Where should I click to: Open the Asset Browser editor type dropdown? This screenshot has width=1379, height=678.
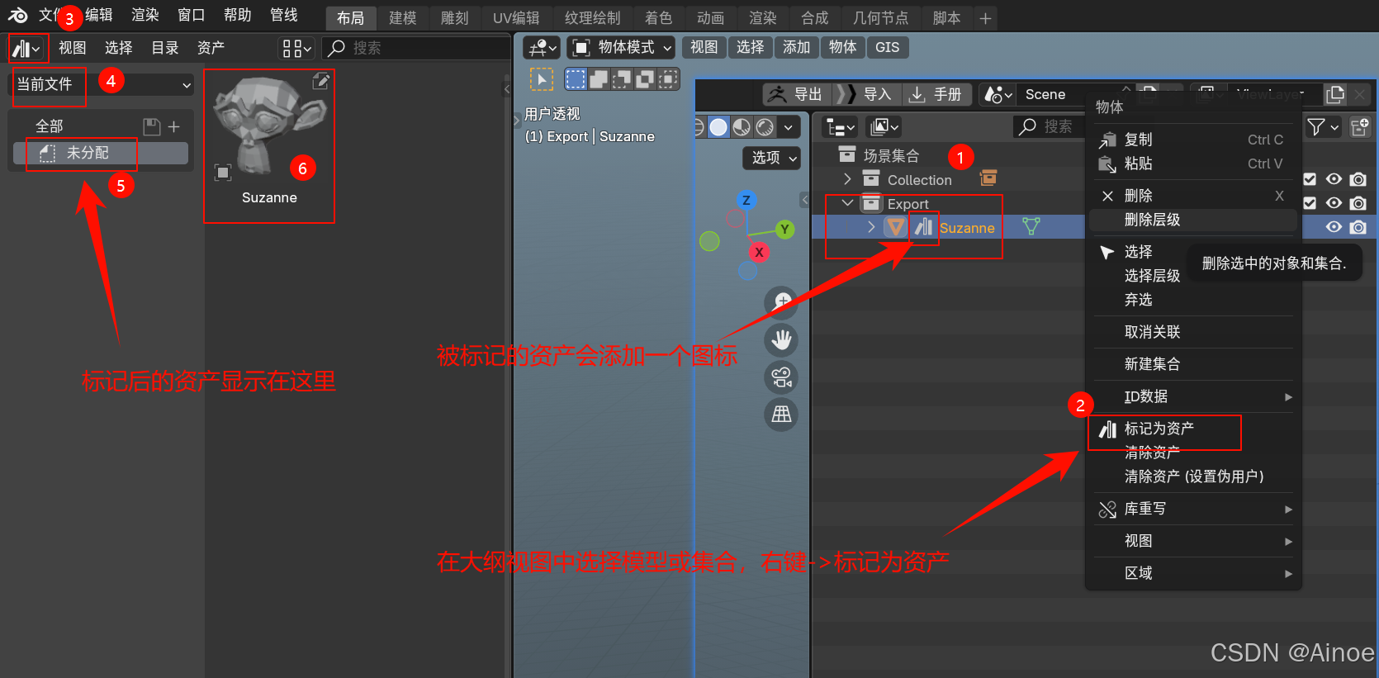click(27, 48)
